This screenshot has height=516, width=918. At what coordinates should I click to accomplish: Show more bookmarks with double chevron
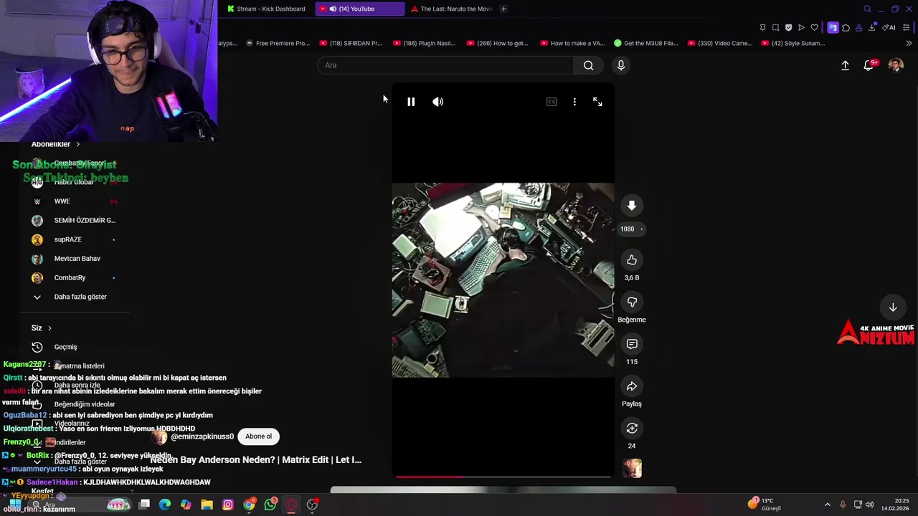click(x=909, y=43)
